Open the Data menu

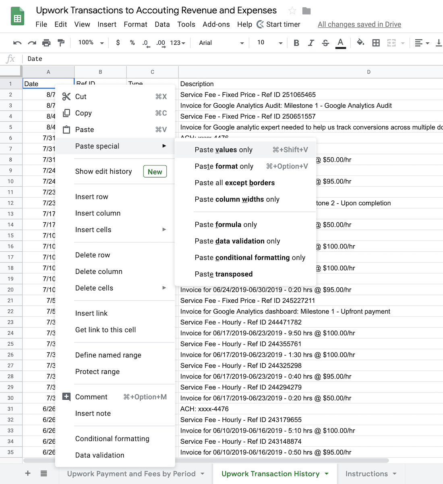[162, 24]
